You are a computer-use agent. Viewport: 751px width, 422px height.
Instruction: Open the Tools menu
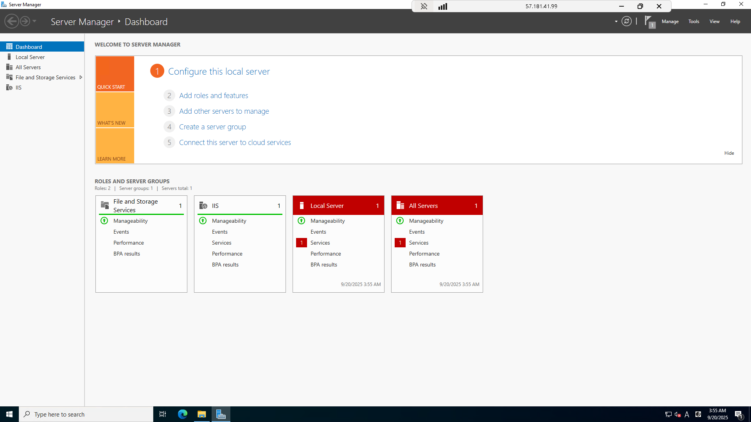click(694, 21)
